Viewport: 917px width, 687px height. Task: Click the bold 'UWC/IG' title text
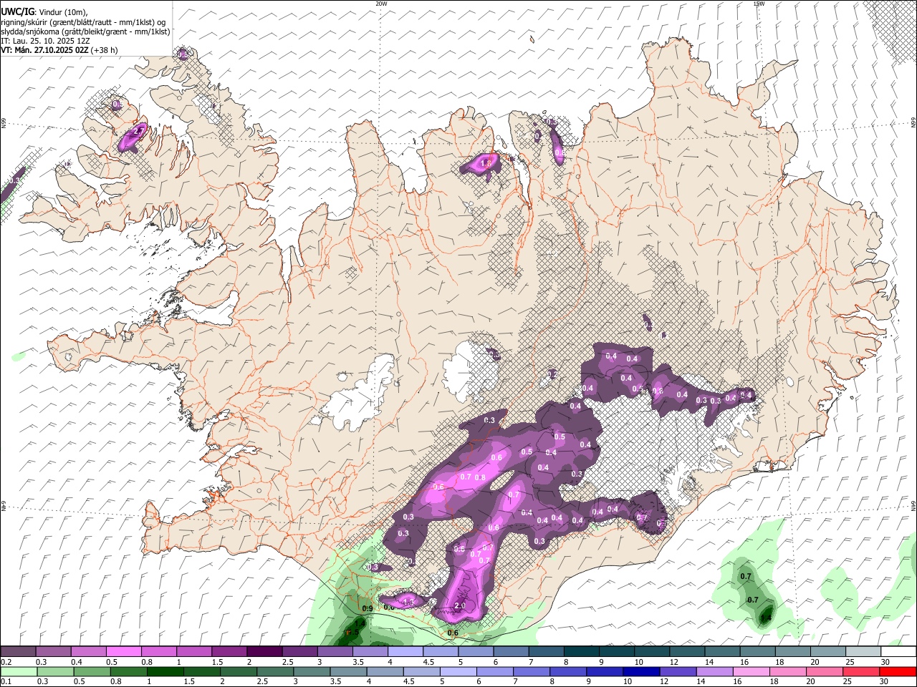click(x=16, y=11)
